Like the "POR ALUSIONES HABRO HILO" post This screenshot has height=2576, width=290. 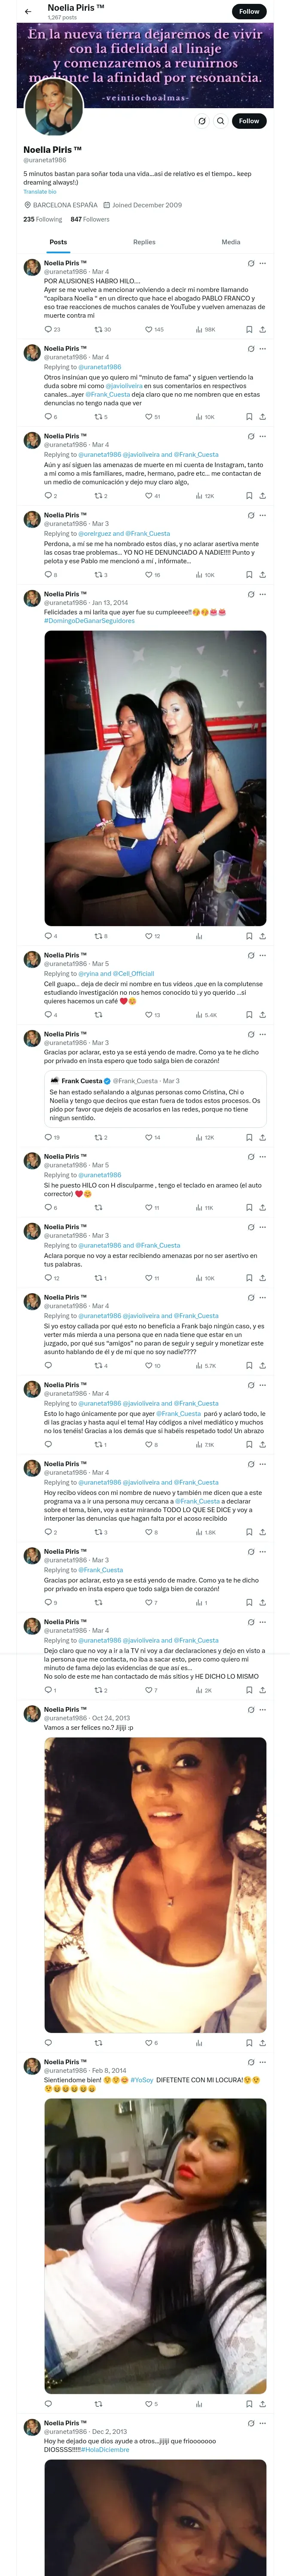coord(148,329)
